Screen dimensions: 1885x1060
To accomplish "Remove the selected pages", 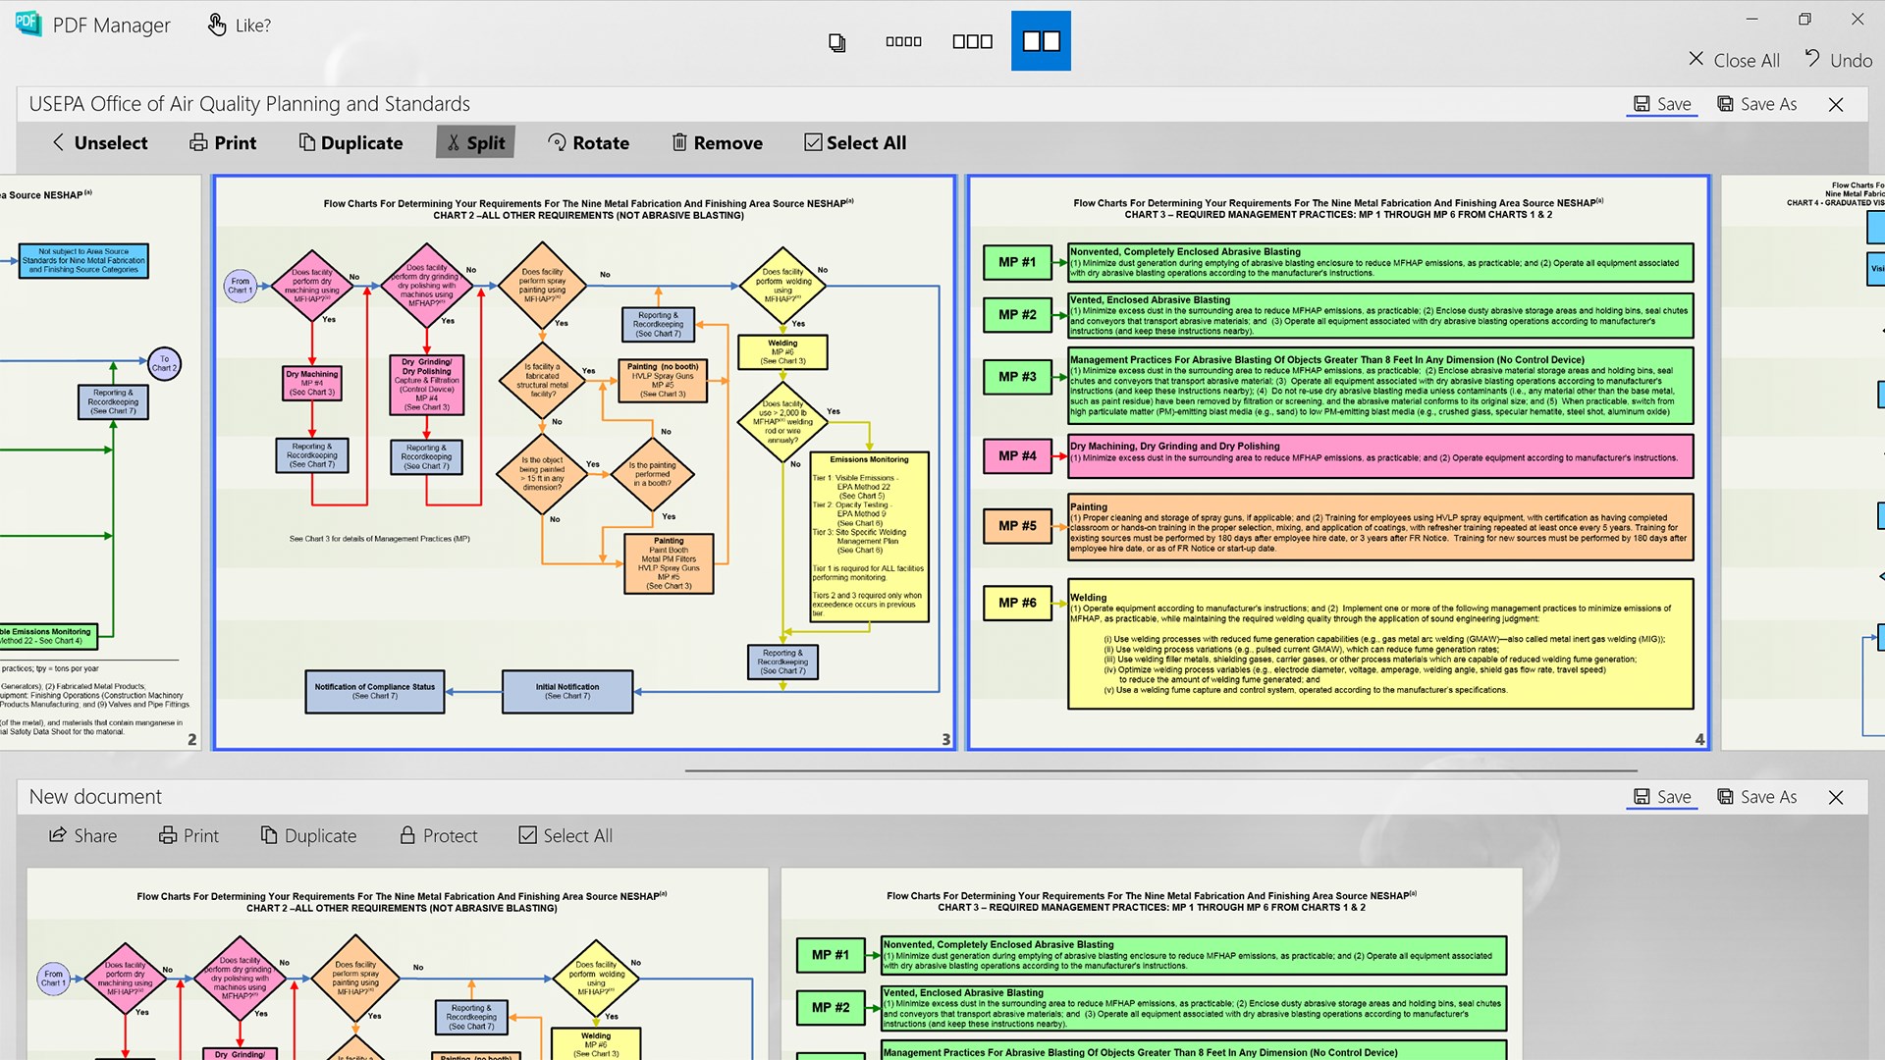I will (717, 142).
